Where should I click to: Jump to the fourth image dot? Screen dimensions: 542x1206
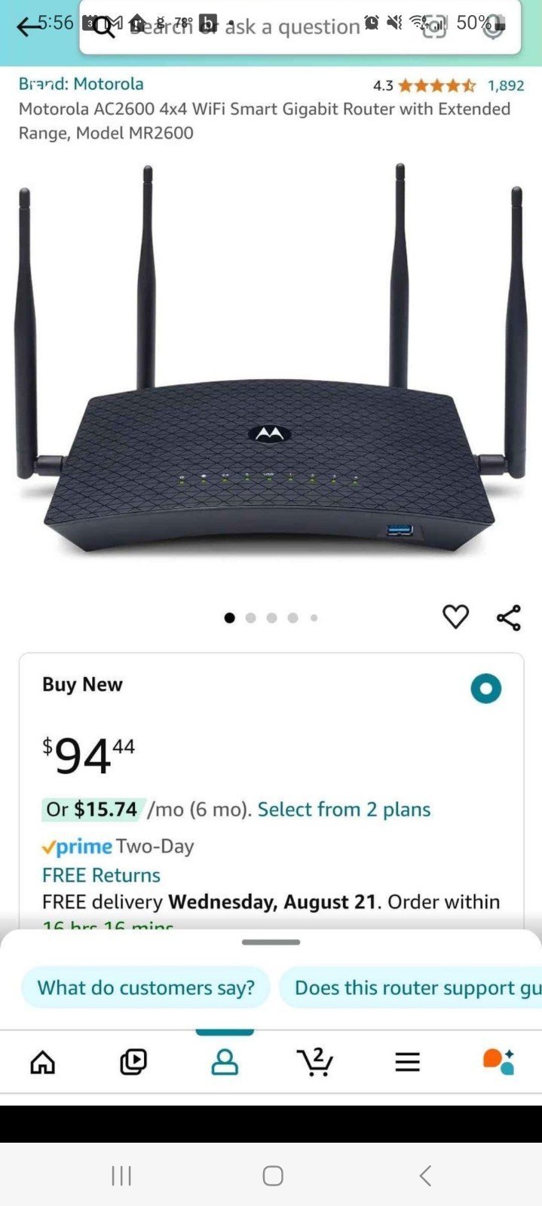pyautogui.click(x=293, y=618)
